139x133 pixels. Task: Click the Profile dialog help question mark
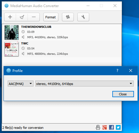(117, 70)
